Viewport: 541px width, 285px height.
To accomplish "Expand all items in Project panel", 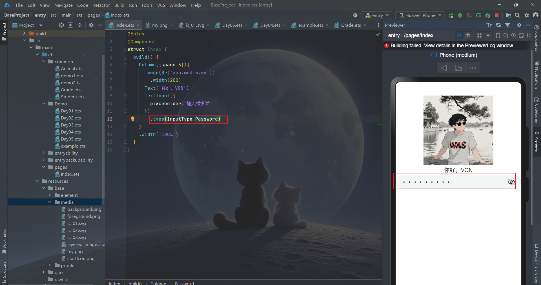I will click(70, 25).
